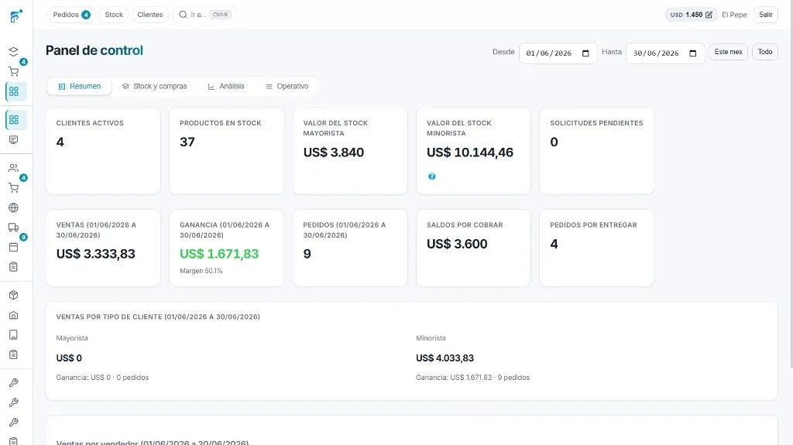Screen dimensions: 793x445
Task: Open the monitor screen icon in the sidebar
Action: tap(14, 139)
